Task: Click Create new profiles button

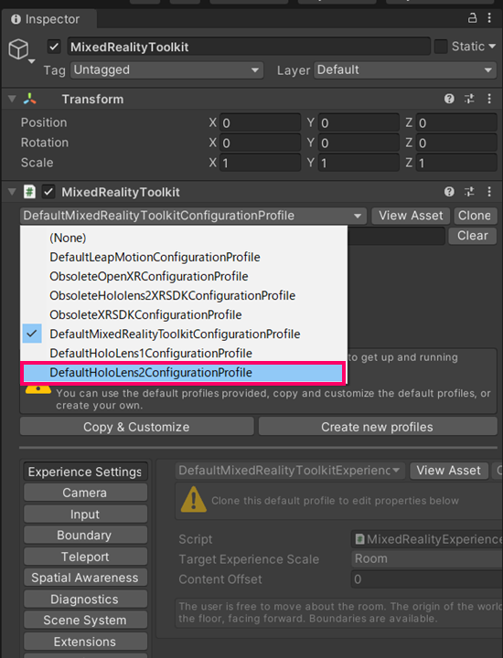Action: coord(378,427)
